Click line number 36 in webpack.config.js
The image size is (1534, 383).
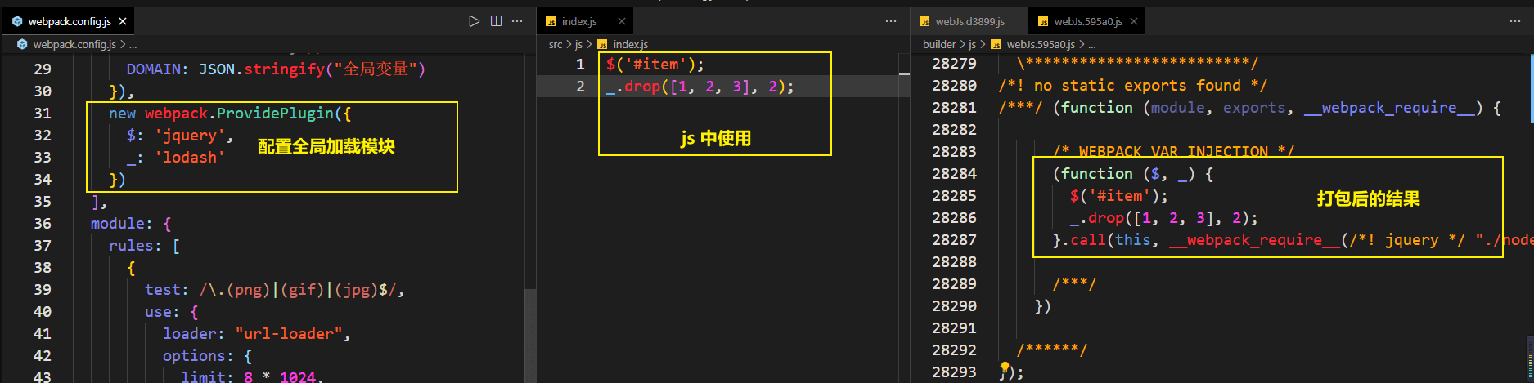[x=43, y=224]
